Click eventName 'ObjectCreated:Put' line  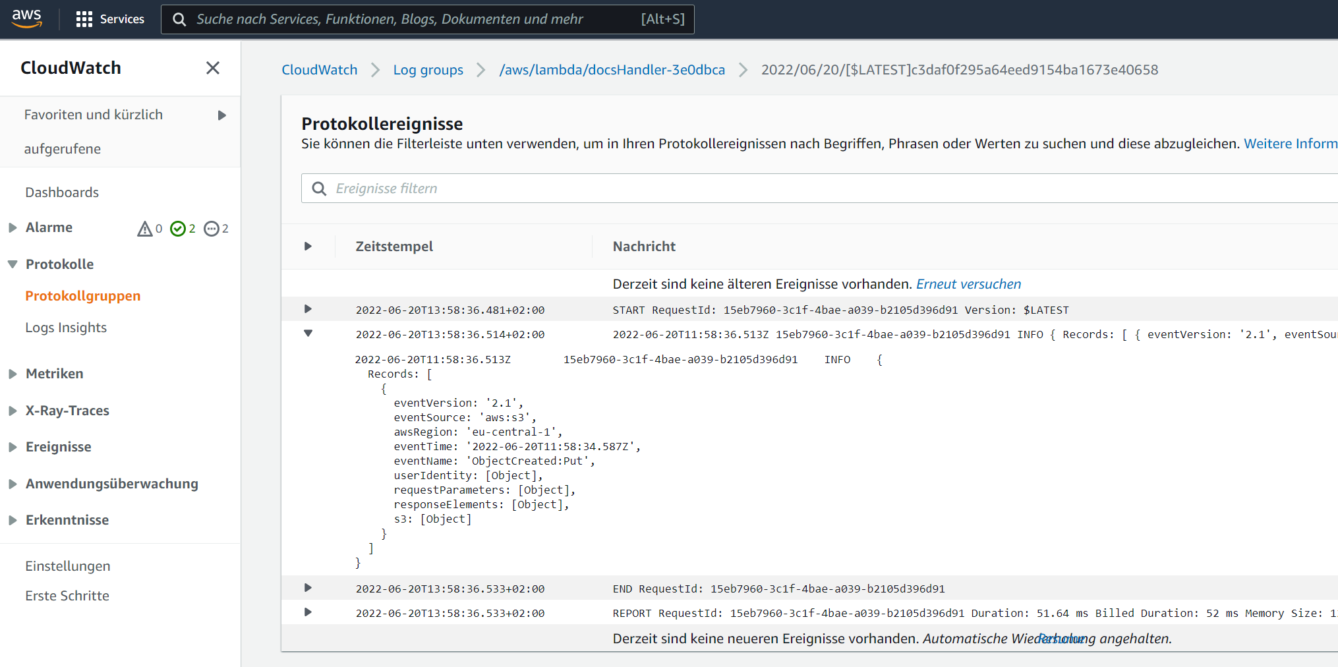[494, 461]
